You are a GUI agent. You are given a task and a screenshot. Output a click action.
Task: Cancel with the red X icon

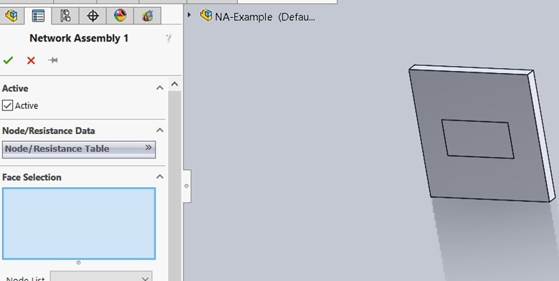click(x=31, y=60)
